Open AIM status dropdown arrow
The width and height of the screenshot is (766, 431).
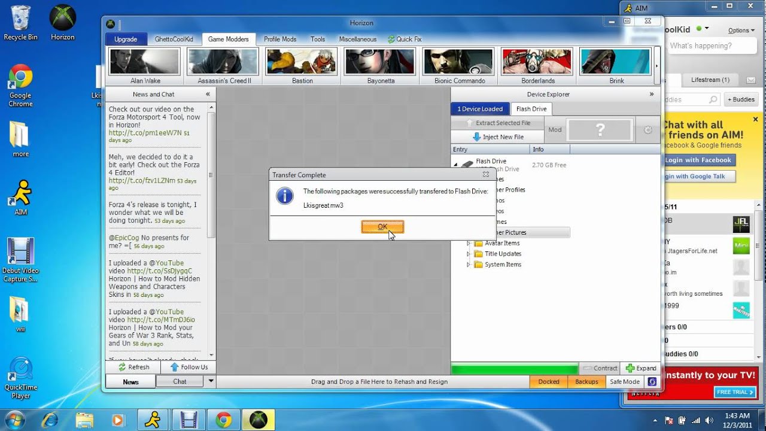tap(707, 28)
